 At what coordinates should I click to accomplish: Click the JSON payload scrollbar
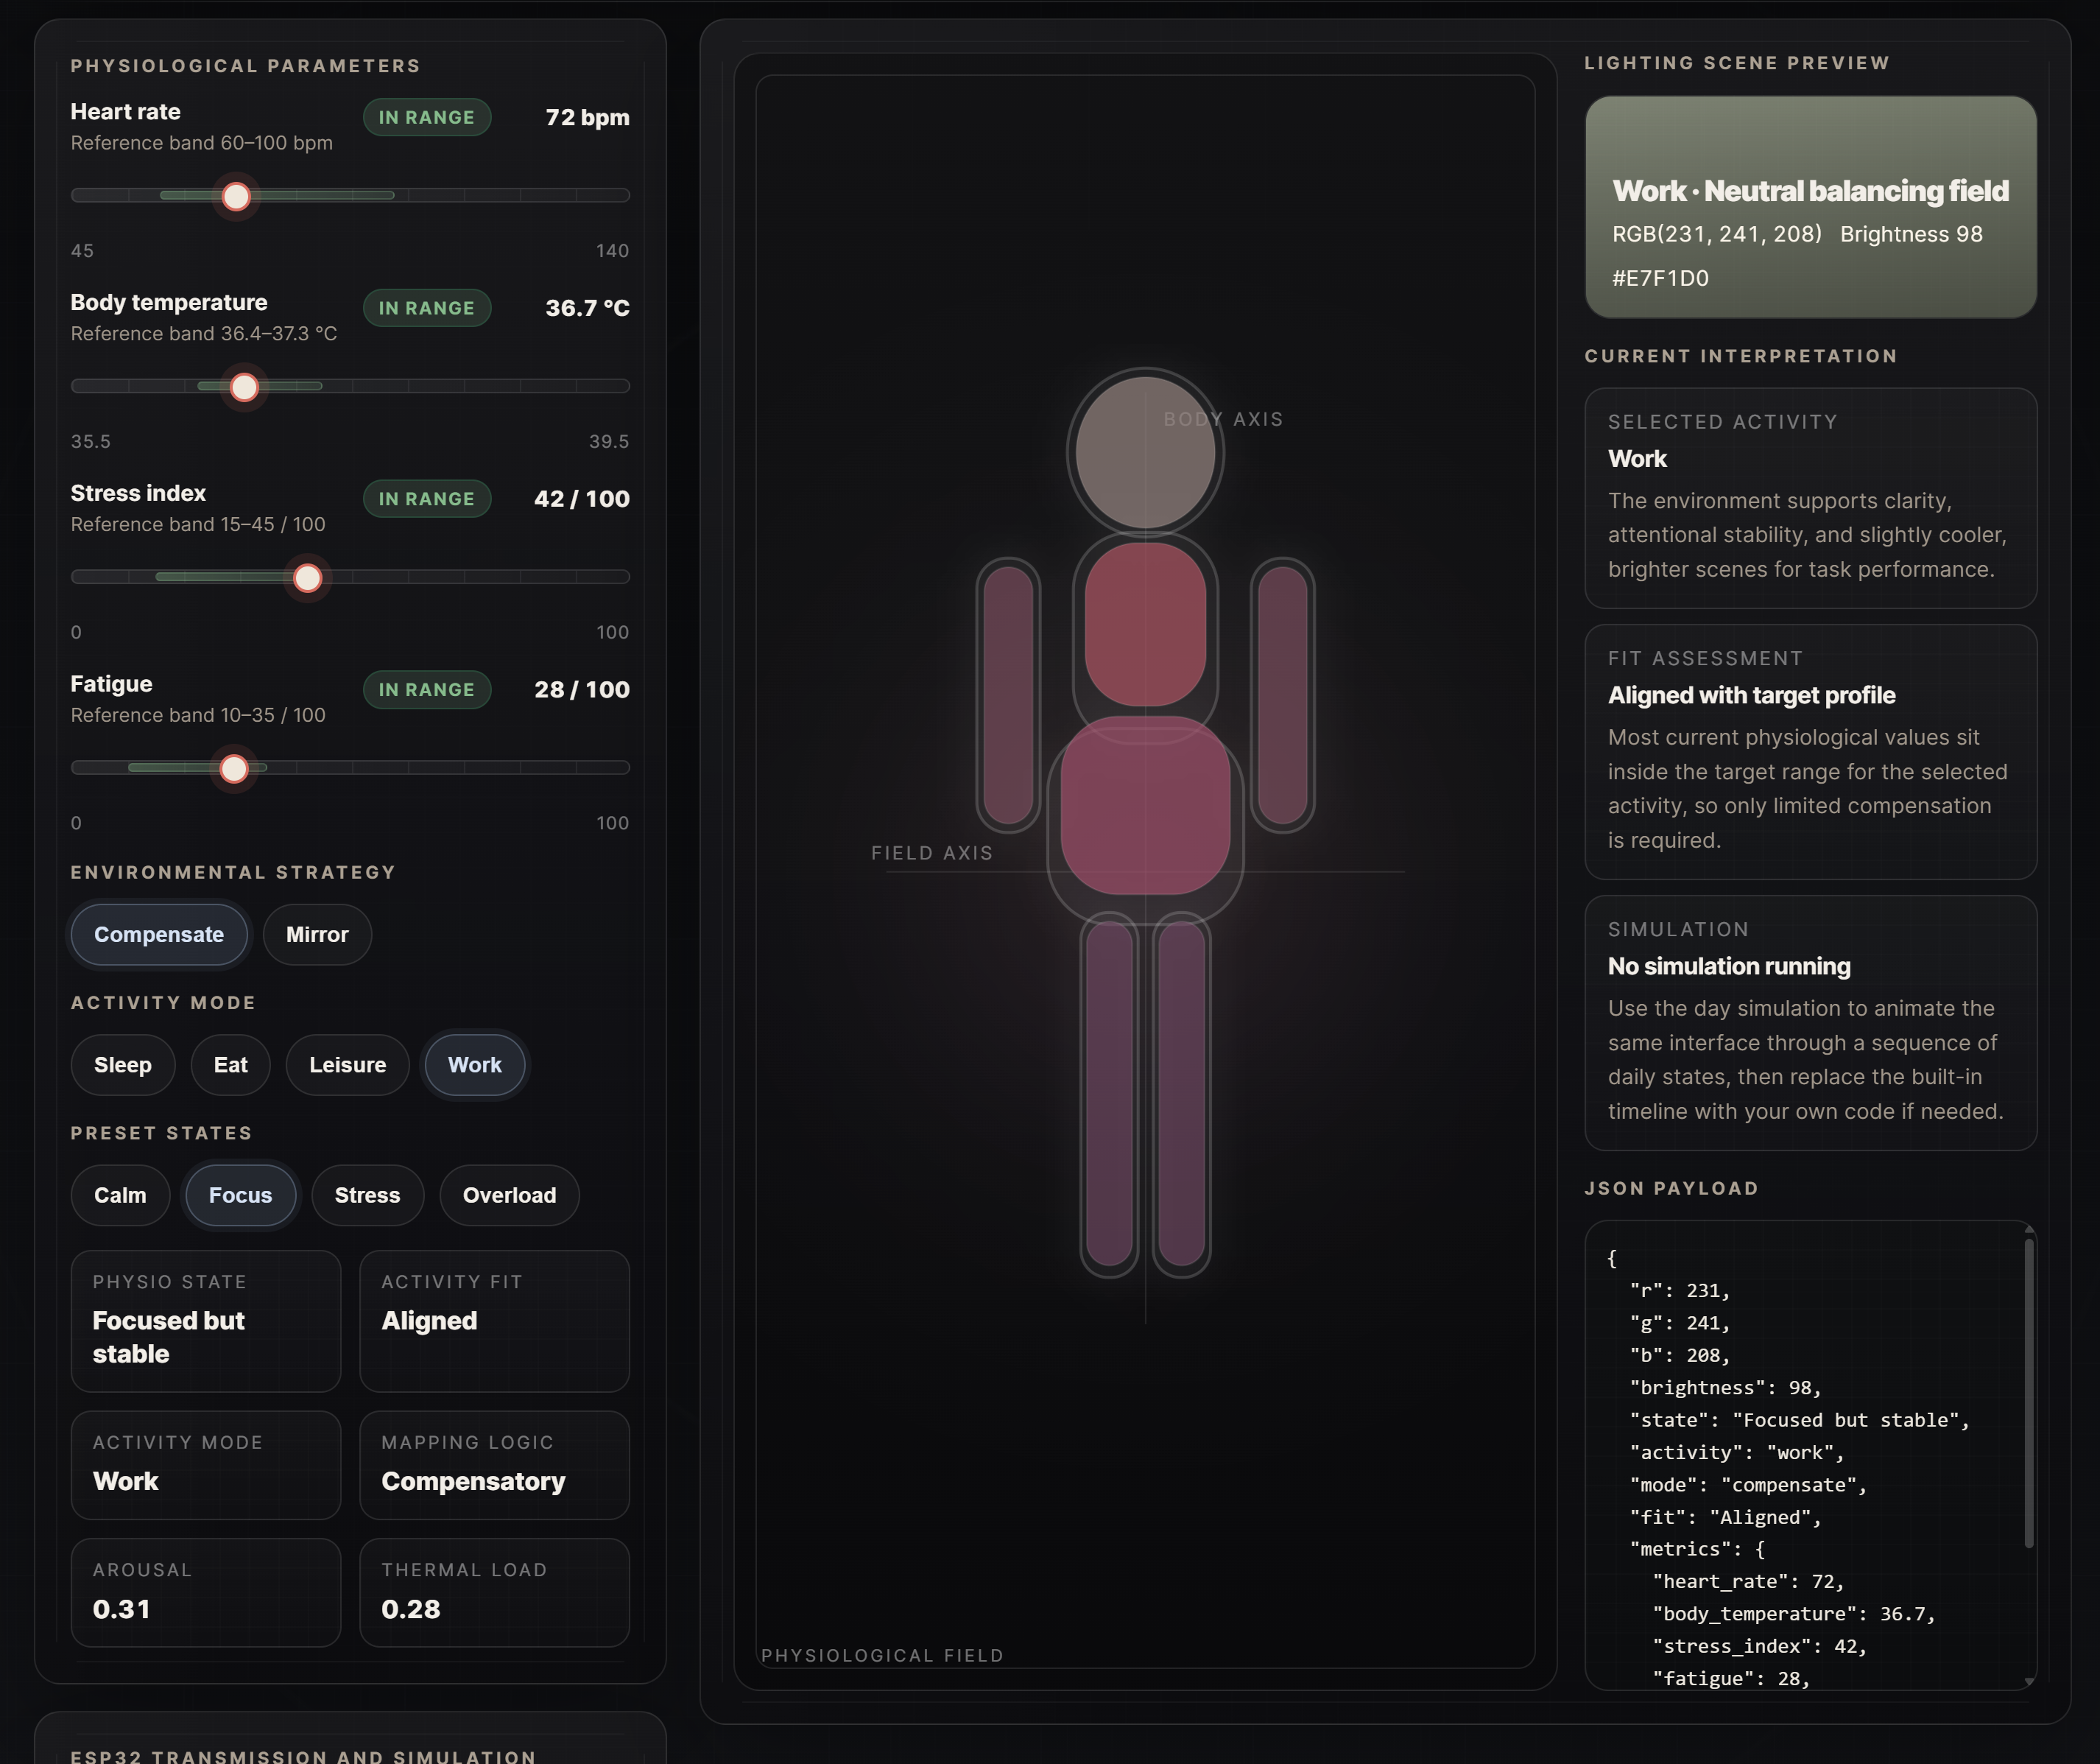2029,1393
